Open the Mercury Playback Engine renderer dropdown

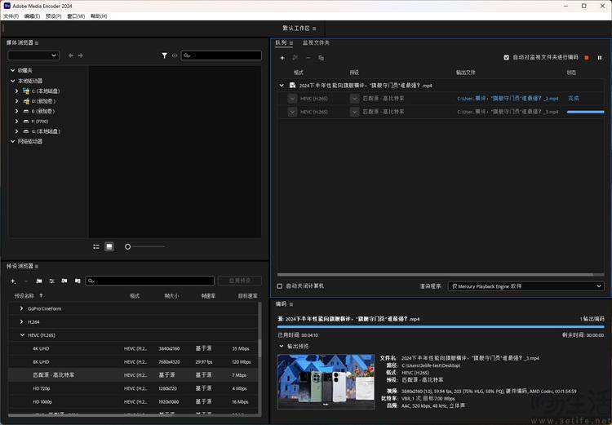[x=526, y=286]
